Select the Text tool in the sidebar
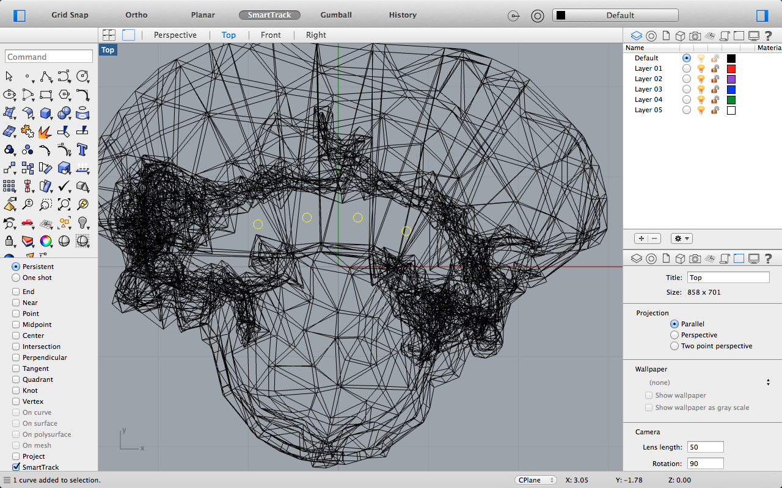This screenshot has width=782, height=488. (82, 149)
